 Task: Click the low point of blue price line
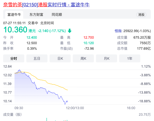(x=65, y=104)
